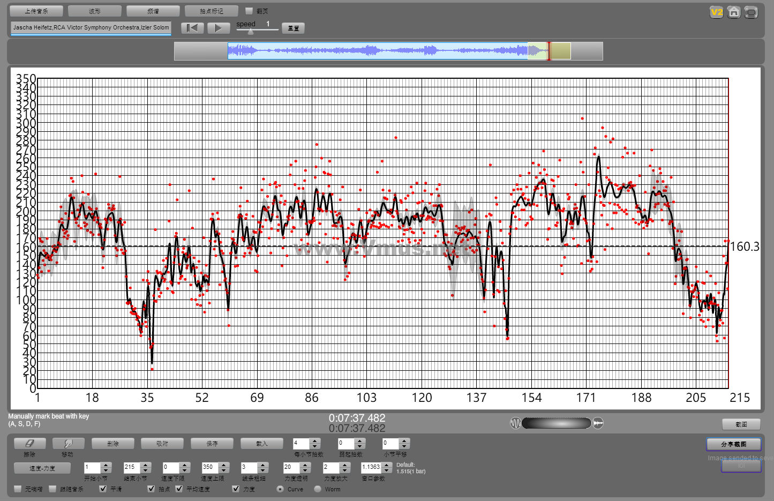The width and height of the screenshot is (774, 501).
Task: Go to the home page icon
Action: point(734,12)
